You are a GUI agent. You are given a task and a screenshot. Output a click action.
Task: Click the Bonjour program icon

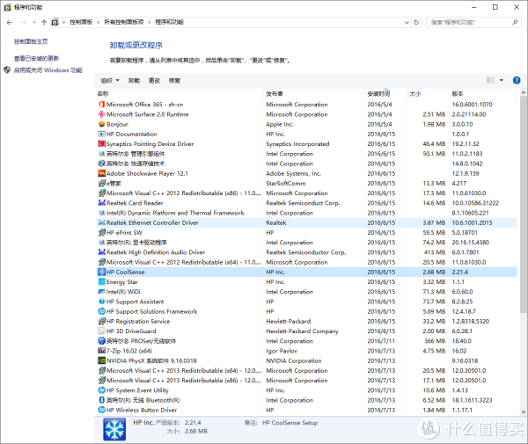click(101, 124)
